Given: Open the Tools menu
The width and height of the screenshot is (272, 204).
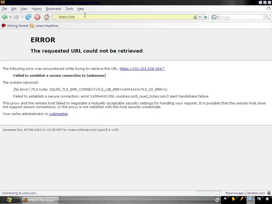Looking at the screenshot, I should [69, 9].
